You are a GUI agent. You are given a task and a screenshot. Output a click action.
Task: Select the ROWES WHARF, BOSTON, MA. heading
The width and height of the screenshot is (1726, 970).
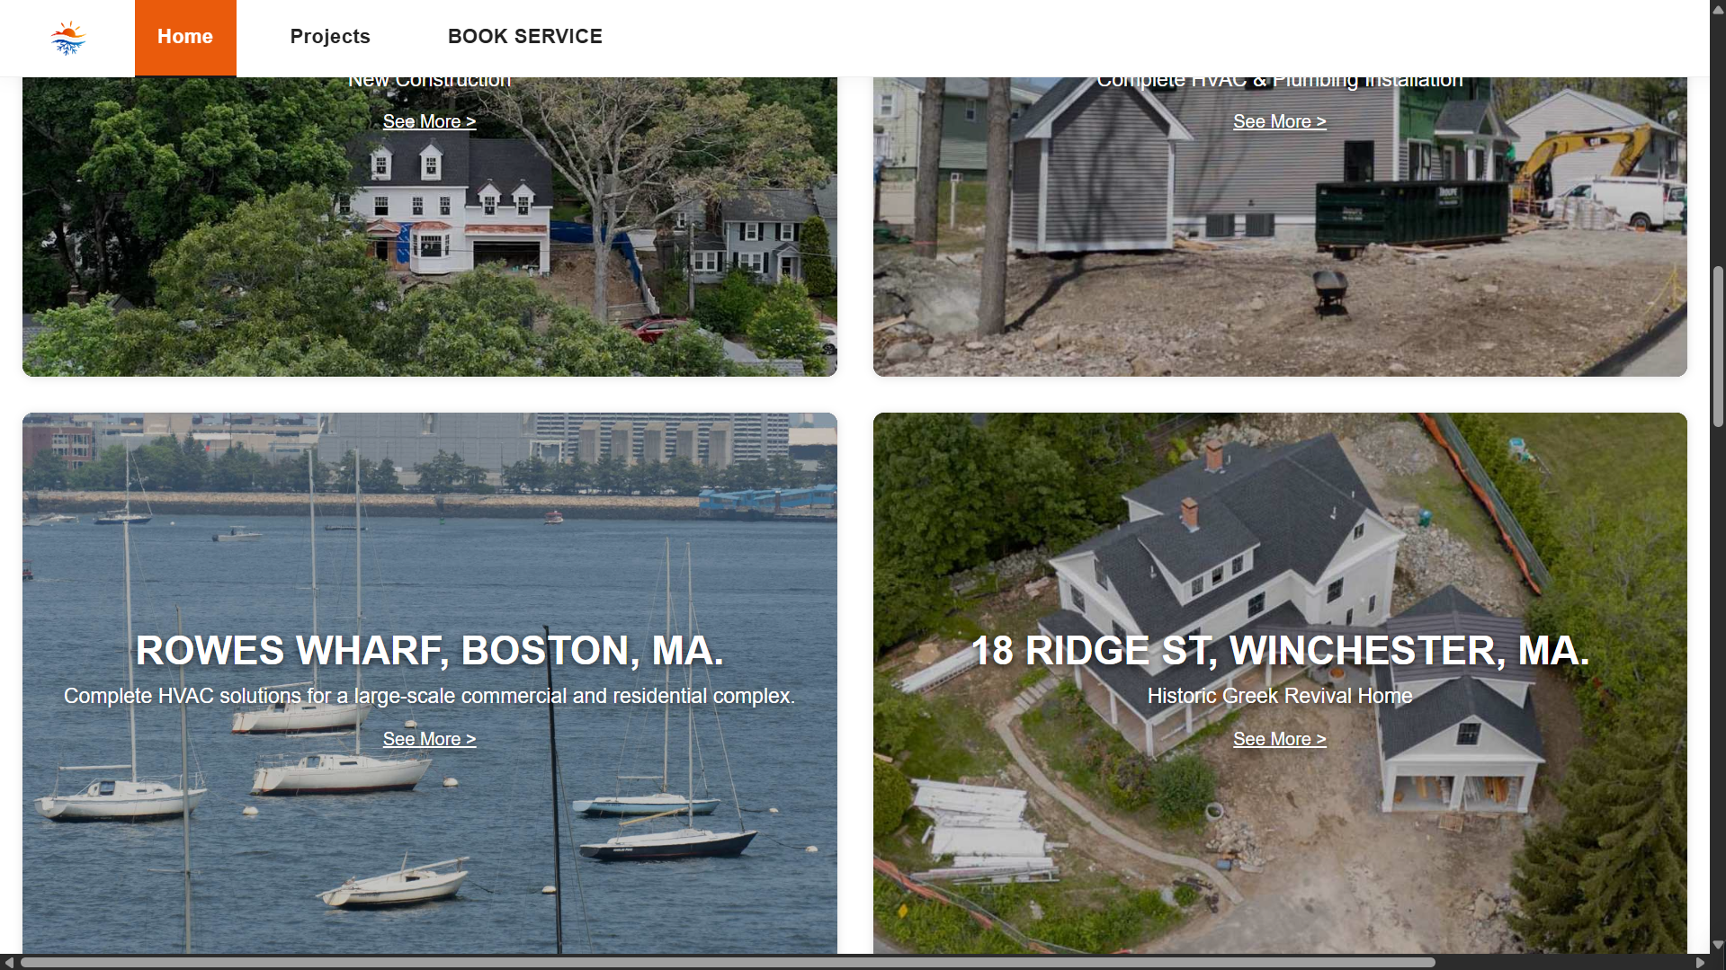point(429,651)
